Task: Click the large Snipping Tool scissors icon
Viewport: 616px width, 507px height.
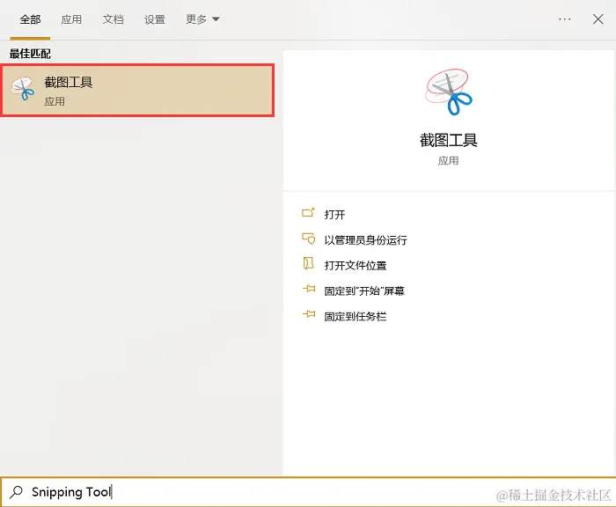Action: (449, 92)
